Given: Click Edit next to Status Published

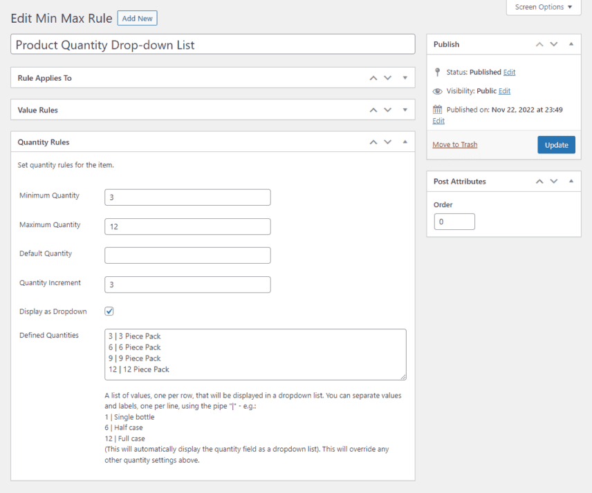Looking at the screenshot, I should (x=509, y=72).
